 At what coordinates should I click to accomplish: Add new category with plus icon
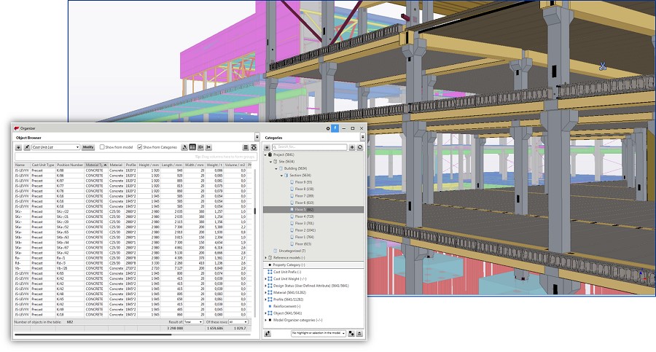point(352,147)
